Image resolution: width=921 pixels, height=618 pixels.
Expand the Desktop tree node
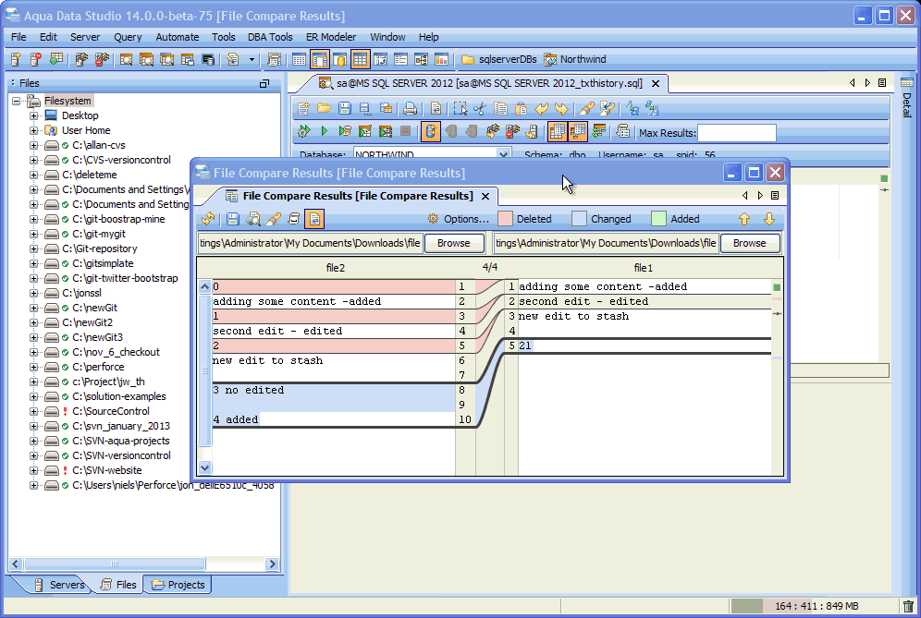[x=33, y=115]
